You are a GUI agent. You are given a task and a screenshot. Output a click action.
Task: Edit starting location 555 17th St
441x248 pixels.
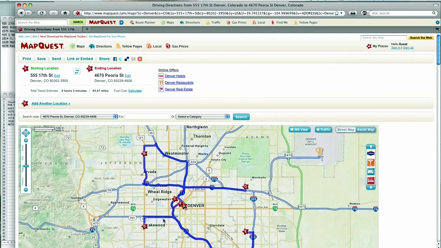point(57,76)
